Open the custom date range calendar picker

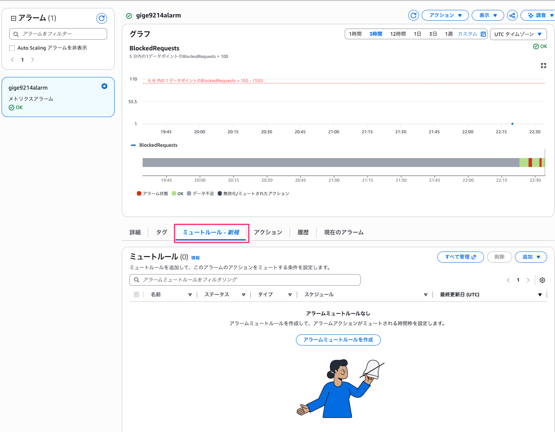[x=483, y=34]
